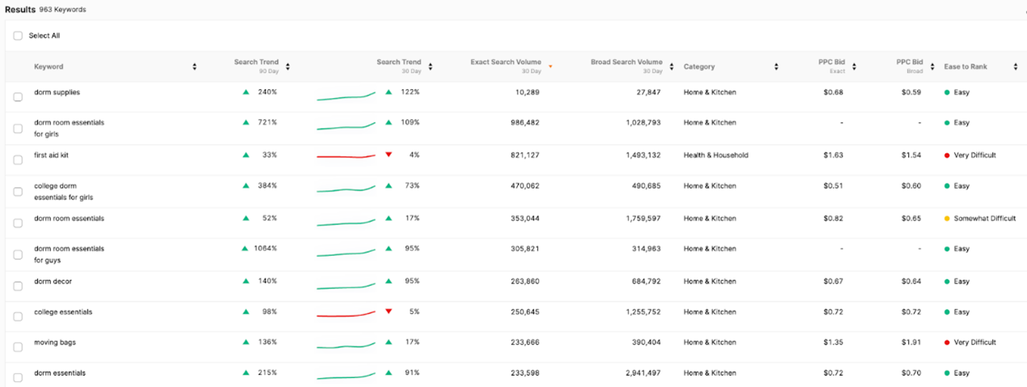Check the Select All checkbox

18,36
